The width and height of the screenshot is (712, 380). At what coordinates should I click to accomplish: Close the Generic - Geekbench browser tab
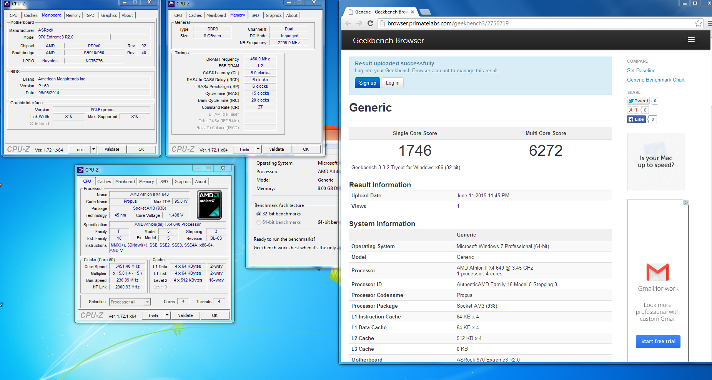coord(413,12)
